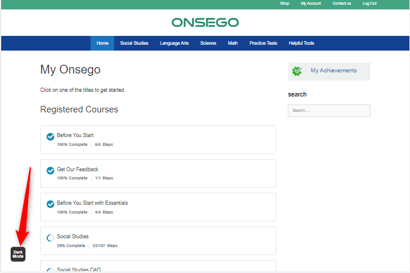Viewport: 410px width, 273px height.
Task: Click the My Achievements badge icon
Action: (297, 71)
